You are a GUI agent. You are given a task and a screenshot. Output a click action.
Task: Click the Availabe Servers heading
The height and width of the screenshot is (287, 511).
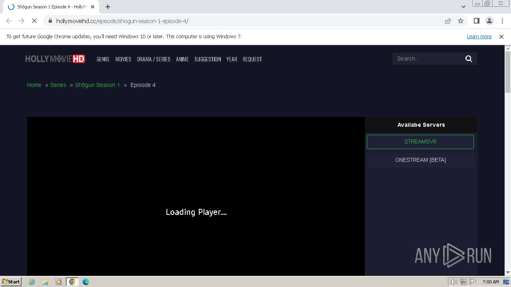click(421, 125)
